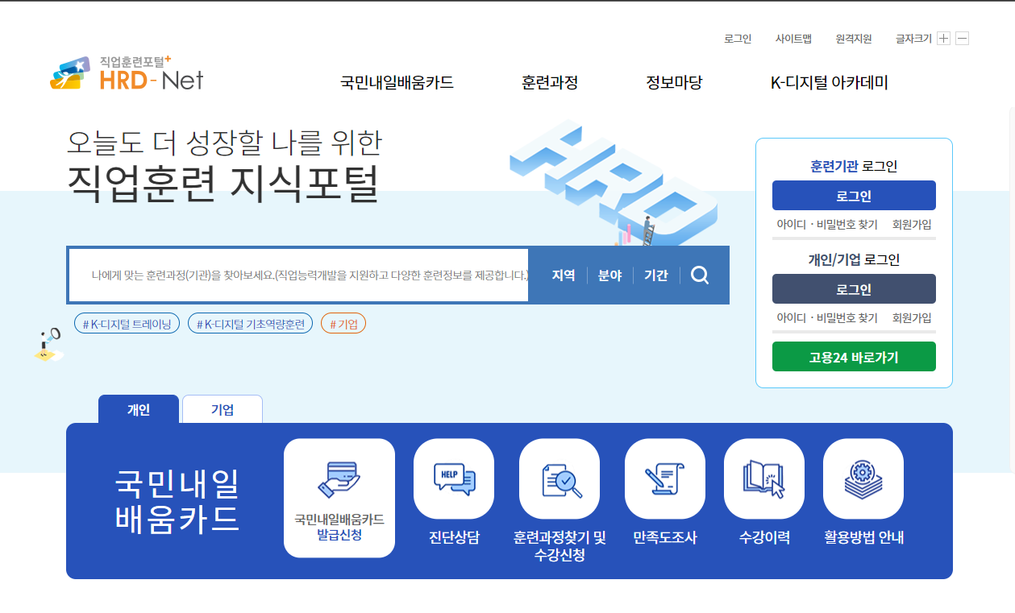Screen dimensions: 1015x613
Task: Click the top 로그인 link
Action: click(738, 39)
